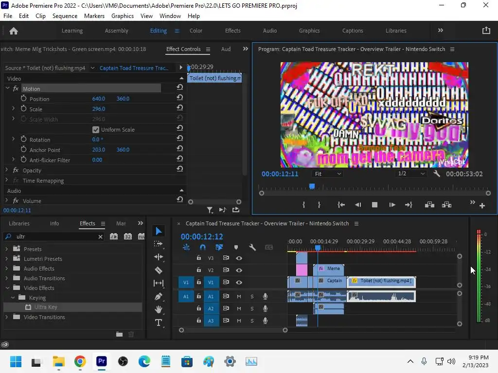Expand the Scale property
The width and height of the screenshot is (498, 373).
coord(13,108)
